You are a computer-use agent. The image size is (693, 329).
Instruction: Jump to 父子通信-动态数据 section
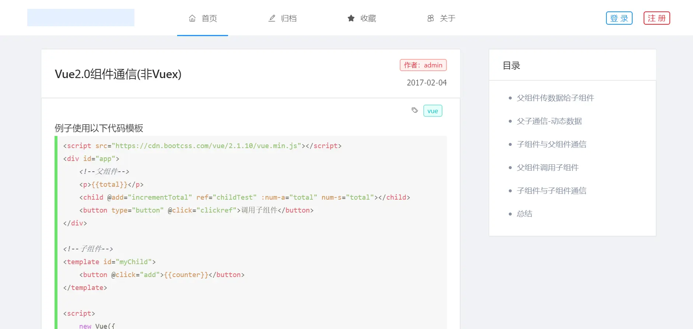549,121
